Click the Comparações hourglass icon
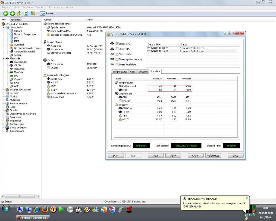276x221 pixels. click(x=7, y=131)
